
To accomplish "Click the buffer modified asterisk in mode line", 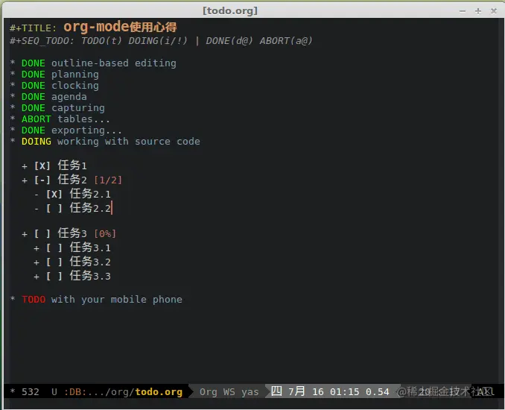I will tap(13, 391).
